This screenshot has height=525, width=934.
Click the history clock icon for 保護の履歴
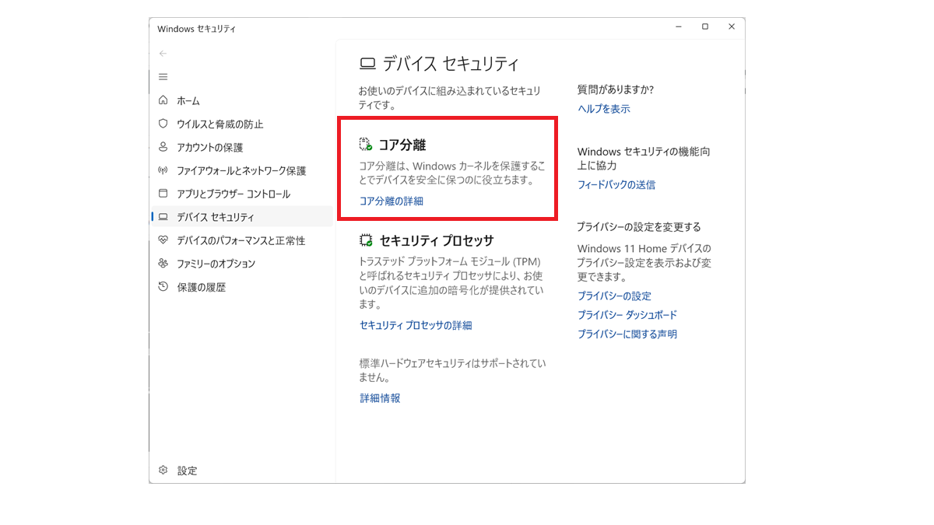point(163,287)
